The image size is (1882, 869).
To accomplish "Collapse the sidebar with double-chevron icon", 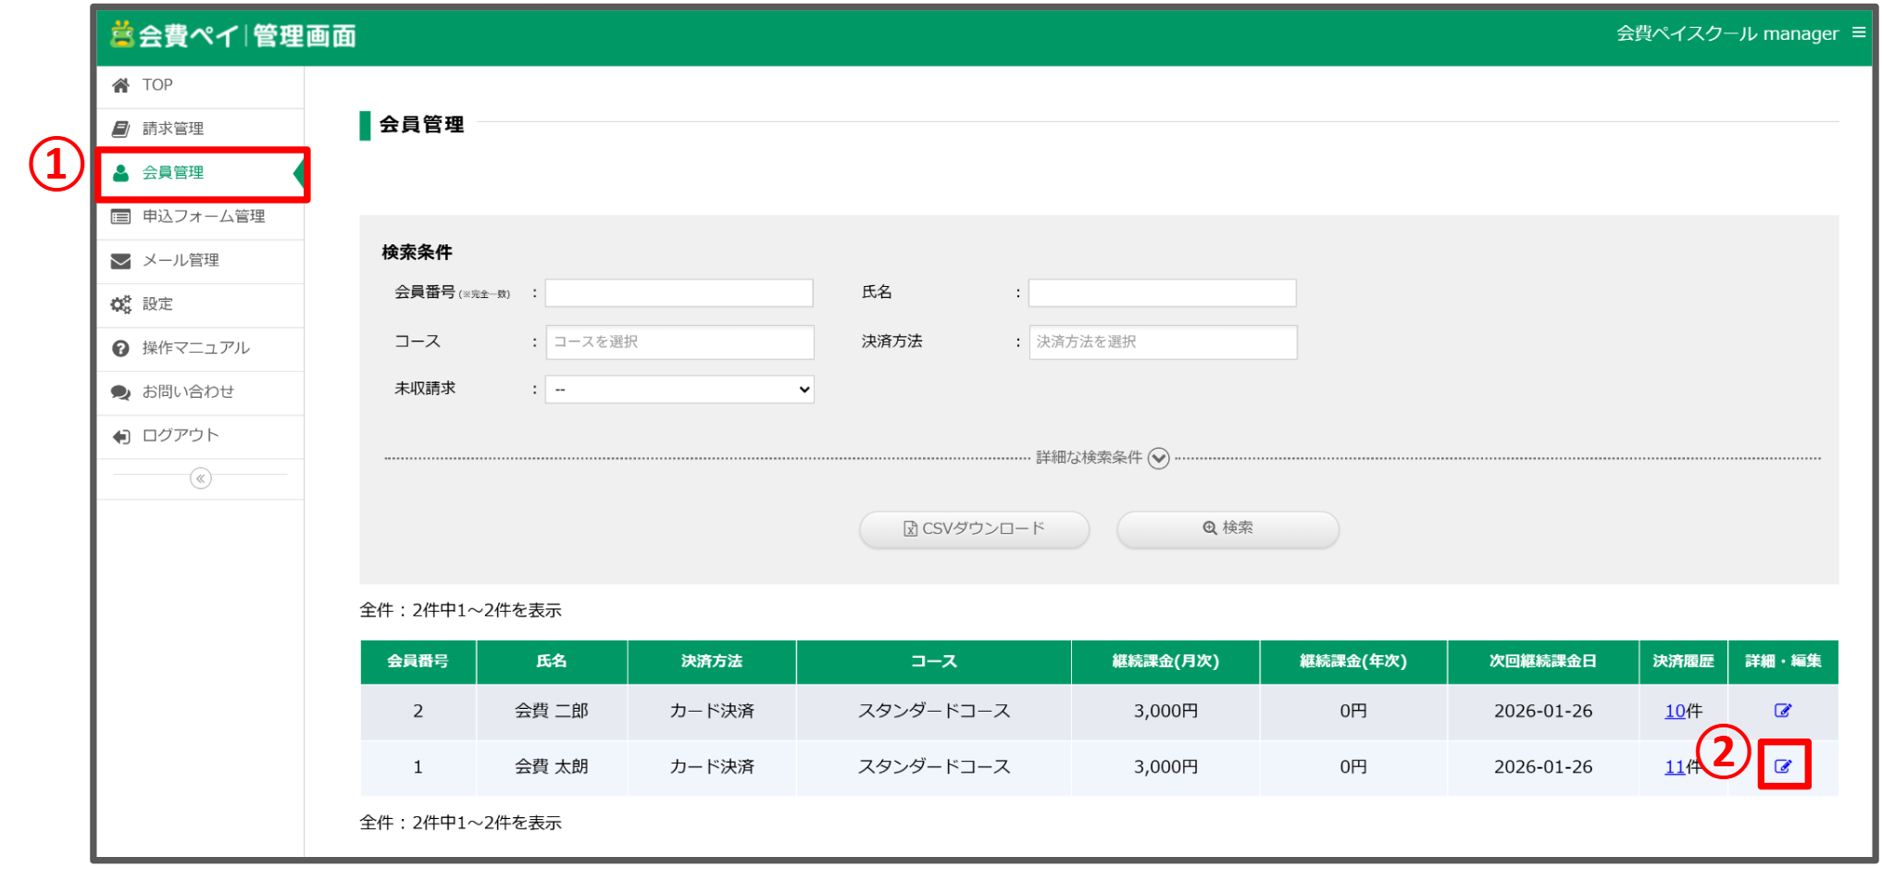I will [x=200, y=478].
